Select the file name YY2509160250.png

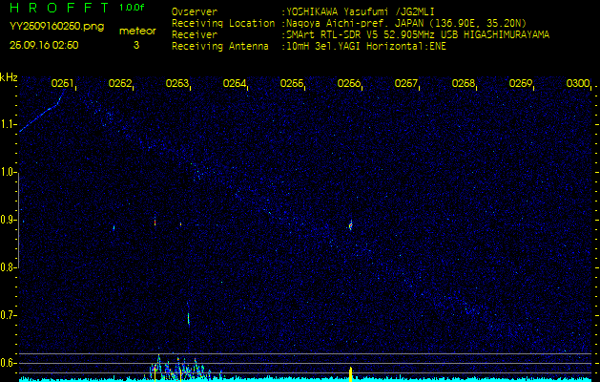[56, 27]
